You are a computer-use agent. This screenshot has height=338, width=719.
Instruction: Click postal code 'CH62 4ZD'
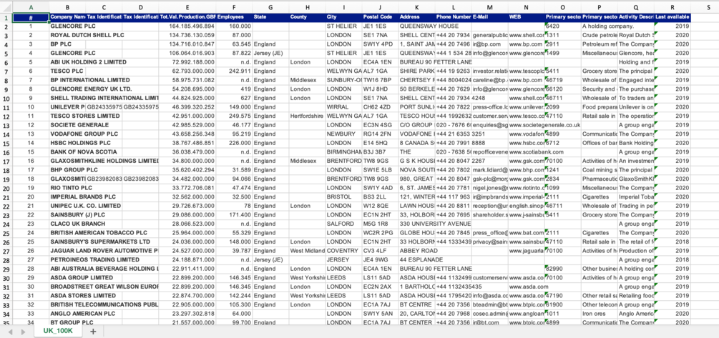[380, 107]
